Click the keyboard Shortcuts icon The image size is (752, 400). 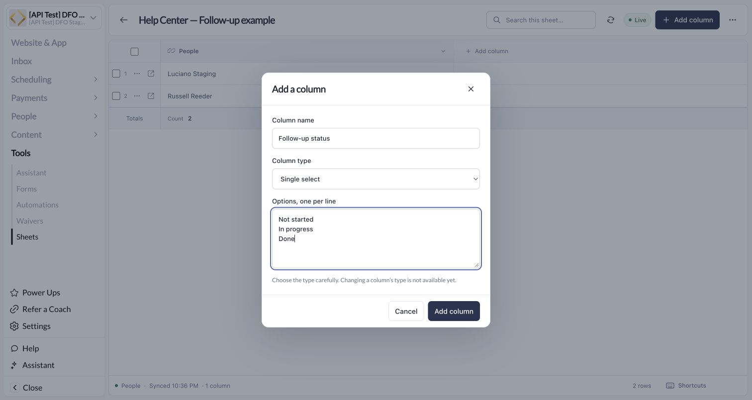pyautogui.click(x=670, y=386)
